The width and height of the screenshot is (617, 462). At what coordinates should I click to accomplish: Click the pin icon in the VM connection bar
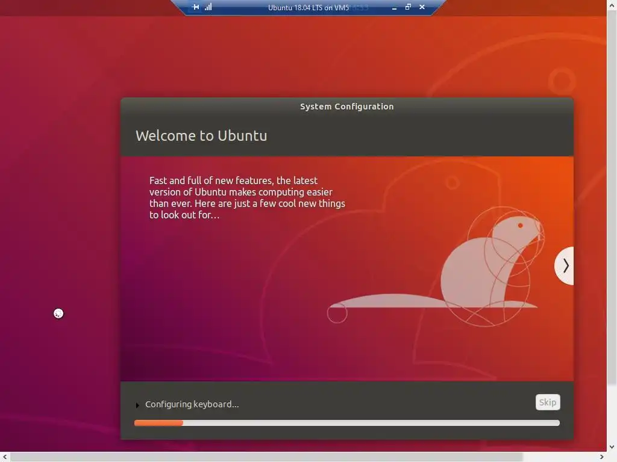pyautogui.click(x=196, y=7)
